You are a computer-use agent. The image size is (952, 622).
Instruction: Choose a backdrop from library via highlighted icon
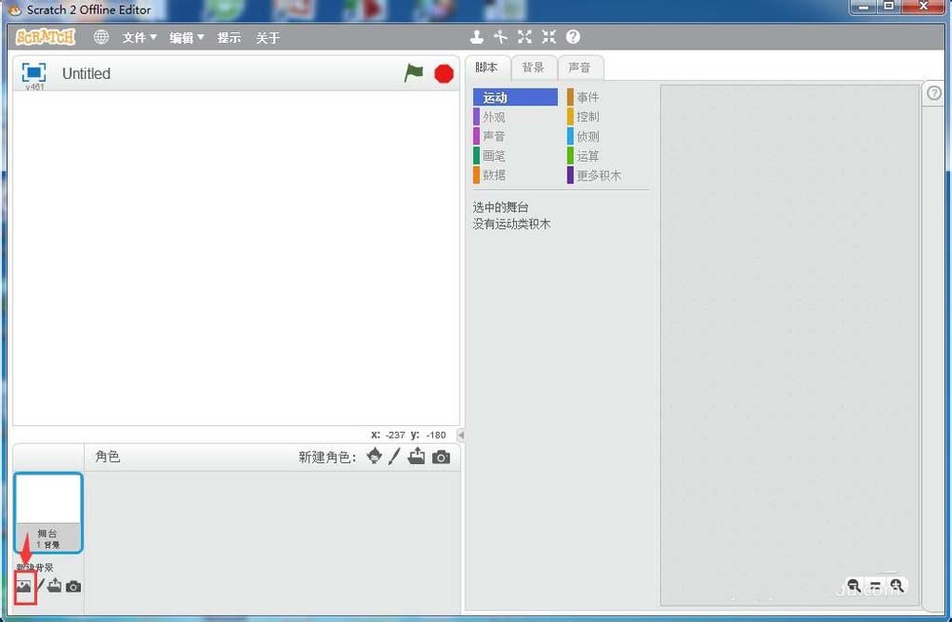tap(24, 586)
